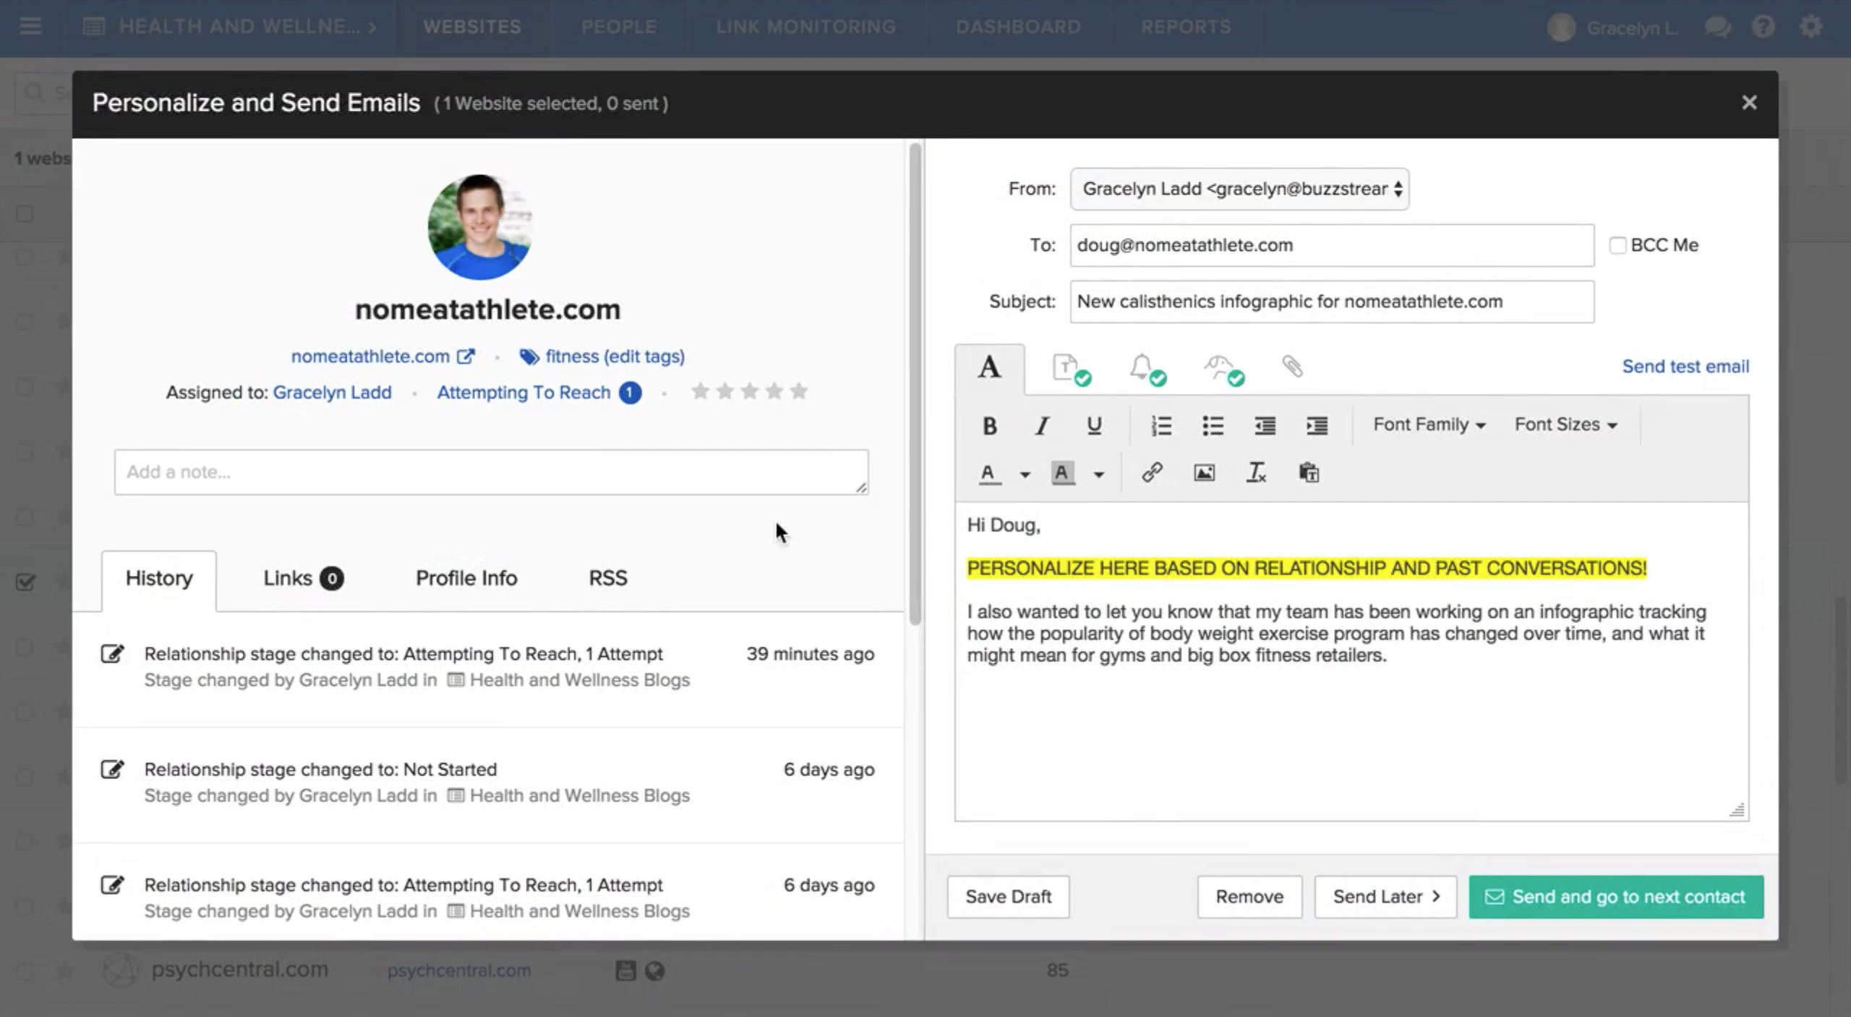
Task: Click the To email address field
Action: click(1332, 245)
